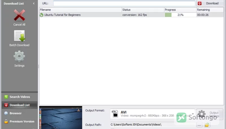Select the Ubuntu Tutorial for Beginners row
Viewport: 226px width, 129px height.
point(131,15)
